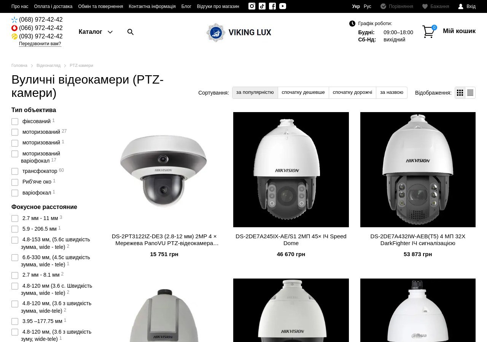Check the 'трансфокатор' filter checkbox
The width and height of the screenshot is (487, 342).
[15, 171]
